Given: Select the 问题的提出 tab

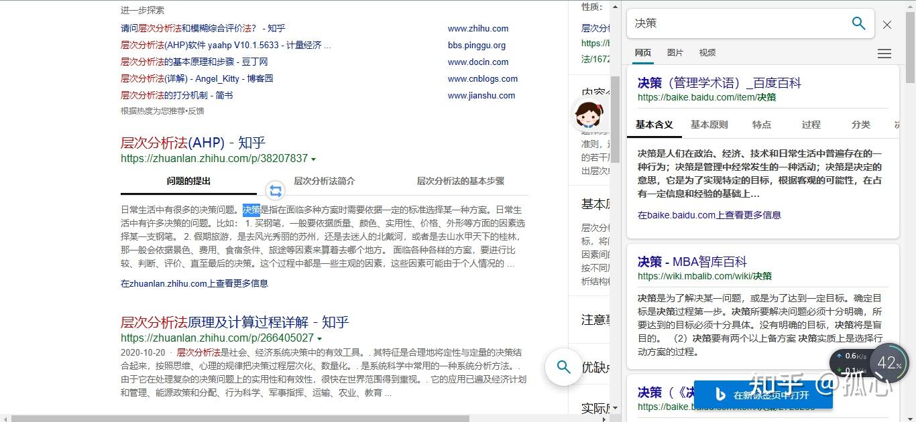Looking at the screenshot, I should click(188, 181).
